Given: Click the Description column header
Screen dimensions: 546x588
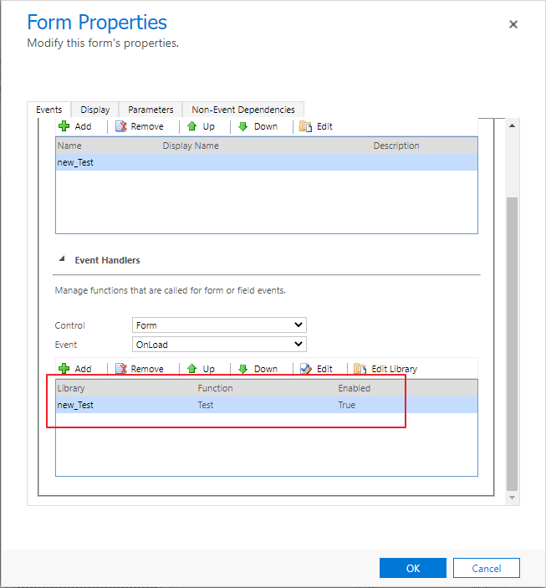Looking at the screenshot, I should [x=396, y=146].
